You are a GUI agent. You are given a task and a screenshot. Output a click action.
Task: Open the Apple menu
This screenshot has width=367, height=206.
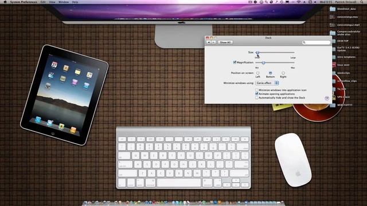coord(5,2)
